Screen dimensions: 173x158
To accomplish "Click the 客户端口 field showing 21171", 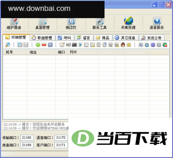I will (x=61, y=145).
